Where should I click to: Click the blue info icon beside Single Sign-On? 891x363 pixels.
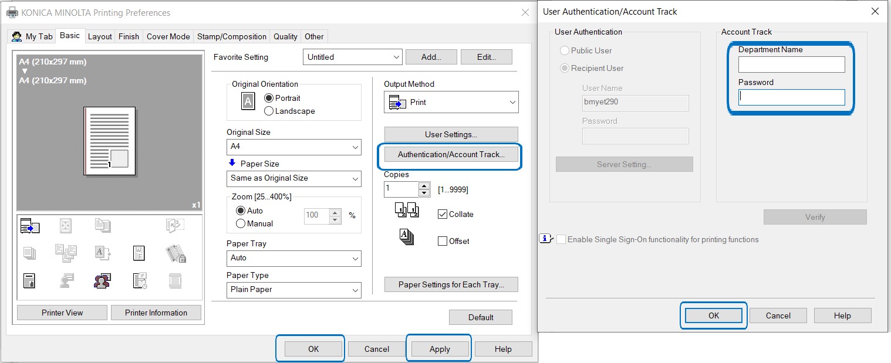(x=545, y=239)
